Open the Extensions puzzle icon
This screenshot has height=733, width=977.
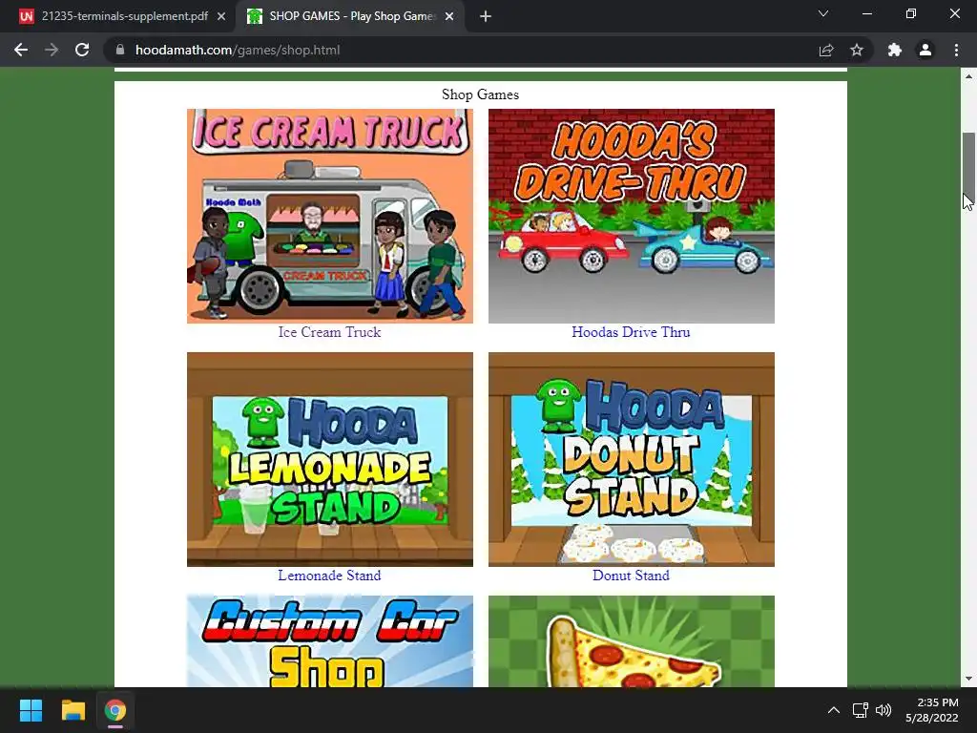point(895,50)
